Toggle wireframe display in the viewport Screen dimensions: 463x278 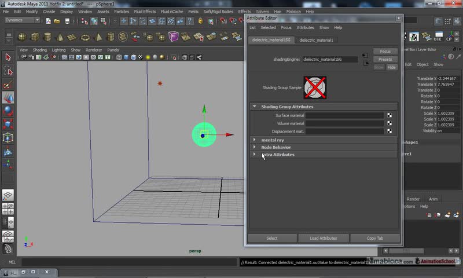point(119,57)
